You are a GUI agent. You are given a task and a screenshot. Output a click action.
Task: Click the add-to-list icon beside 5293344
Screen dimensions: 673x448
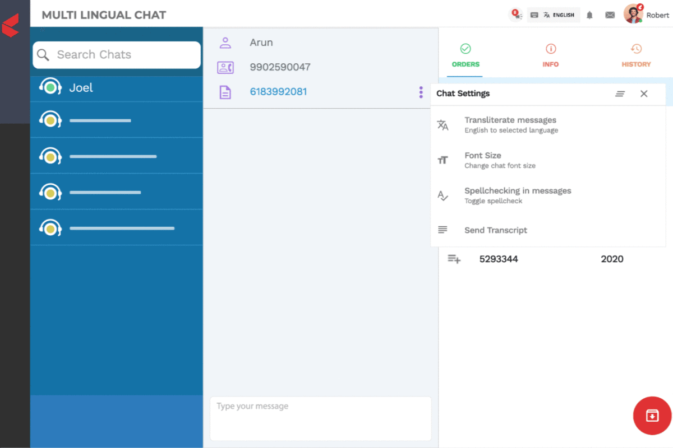coord(454,259)
